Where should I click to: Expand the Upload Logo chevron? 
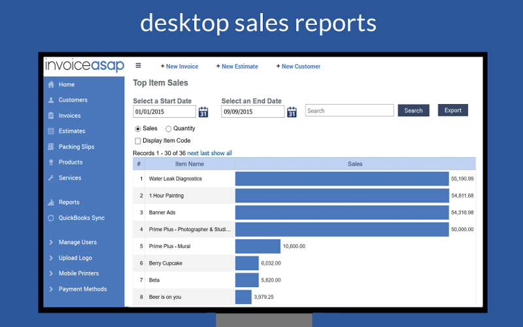(x=51, y=258)
